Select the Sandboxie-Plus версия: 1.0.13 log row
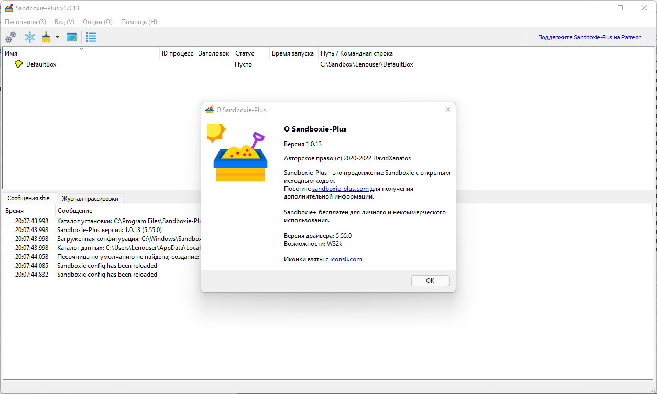This screenshot has width=657, height=394. click(x=103, y=230)
